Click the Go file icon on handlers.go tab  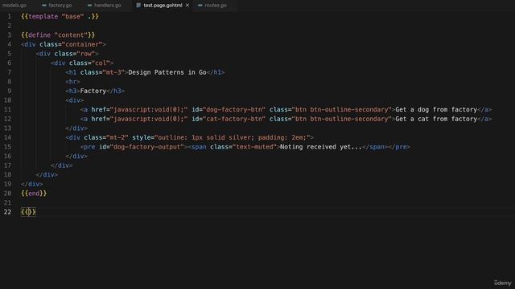[89, 6]
